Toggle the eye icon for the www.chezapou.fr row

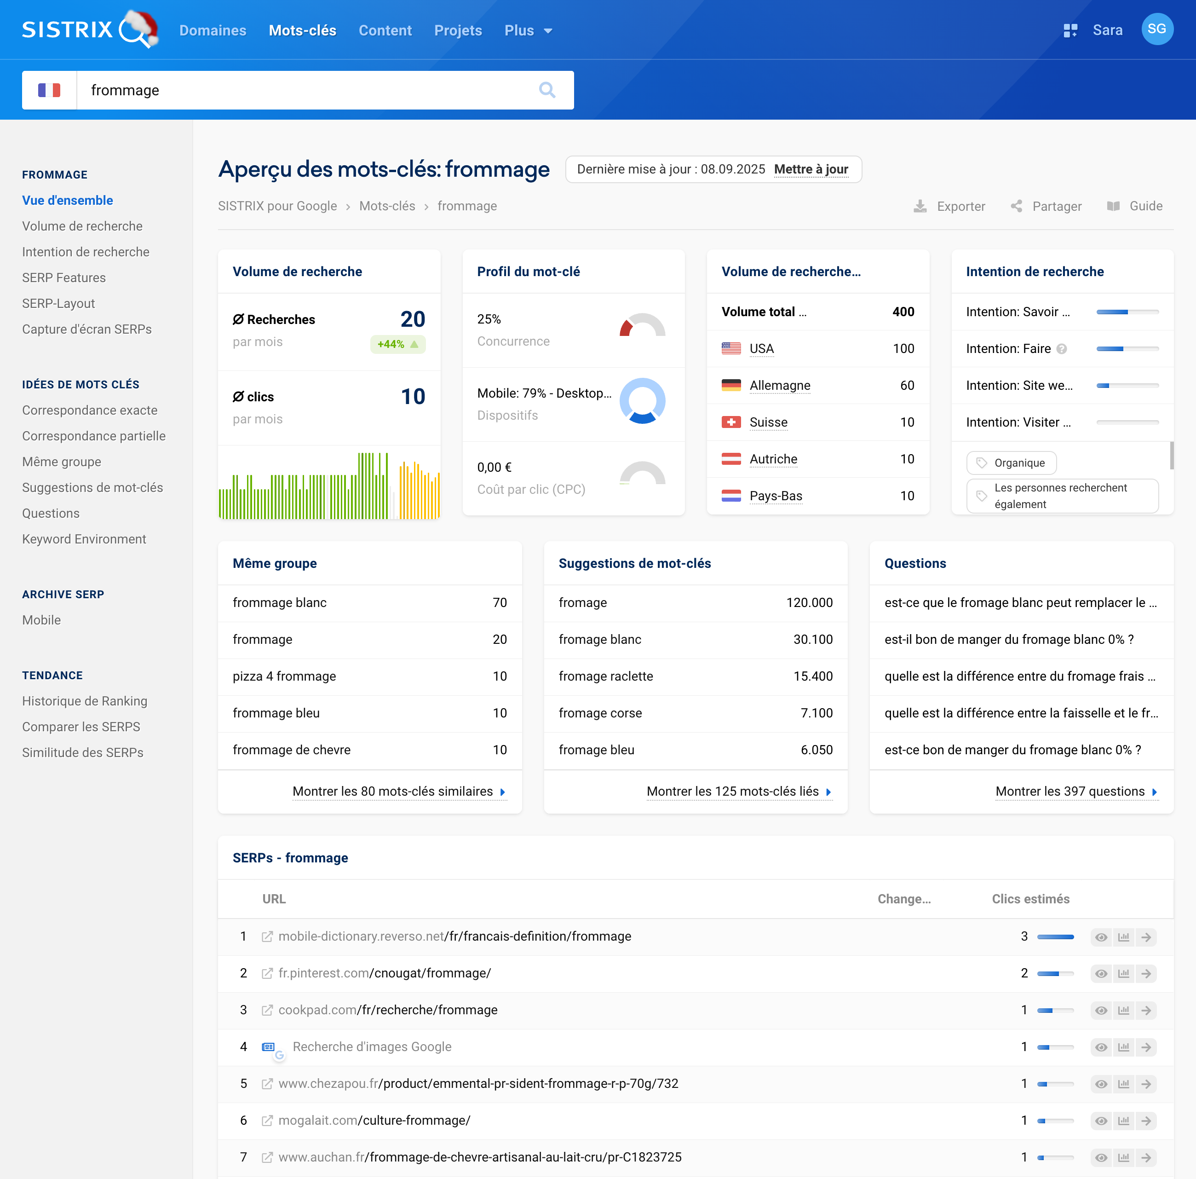[x=1101, y=1084]
